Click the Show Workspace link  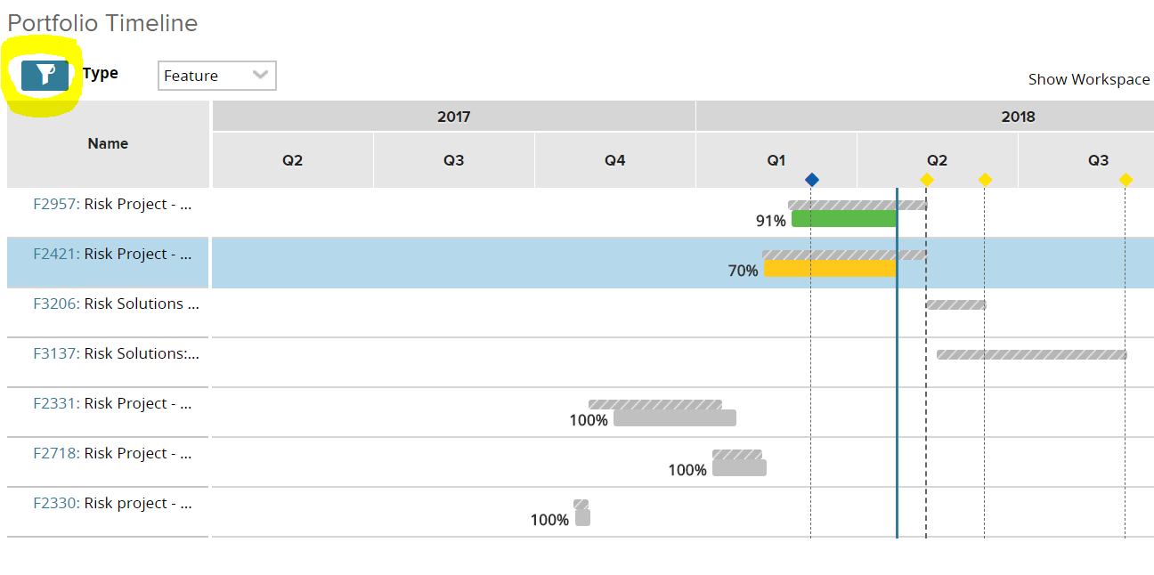pyautogui.click(x=1088, y=79)
